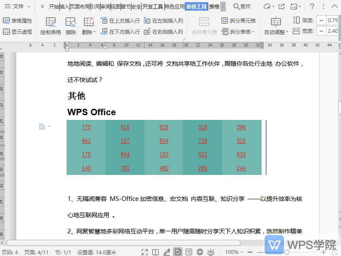The image size is (341, 256).
Task: Open the 100% zoom level dropdown
Action: (233, 252)
